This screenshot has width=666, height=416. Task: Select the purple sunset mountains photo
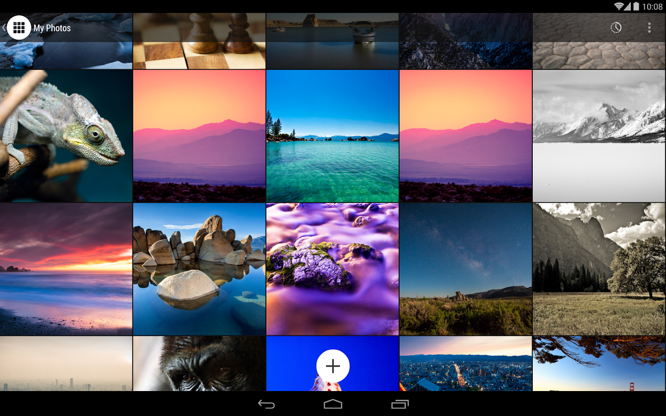coord(199,135)
